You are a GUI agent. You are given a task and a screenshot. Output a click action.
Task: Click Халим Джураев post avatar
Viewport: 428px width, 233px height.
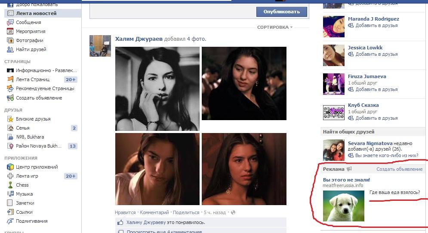(x=100, y=46)
